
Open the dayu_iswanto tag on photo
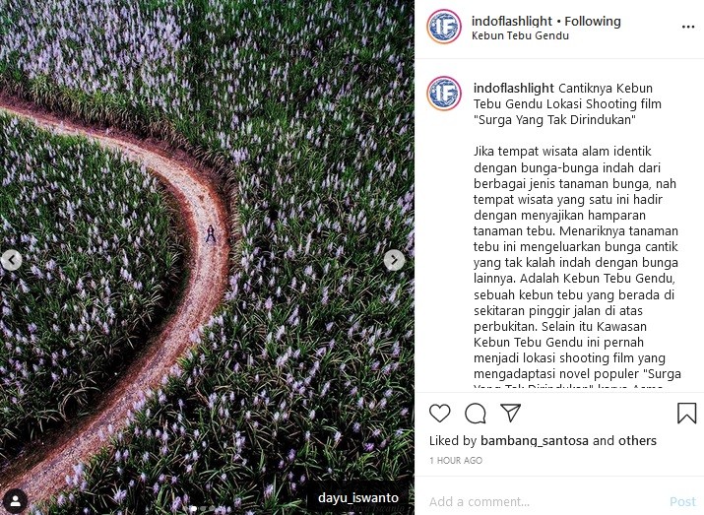coord(357,497)
